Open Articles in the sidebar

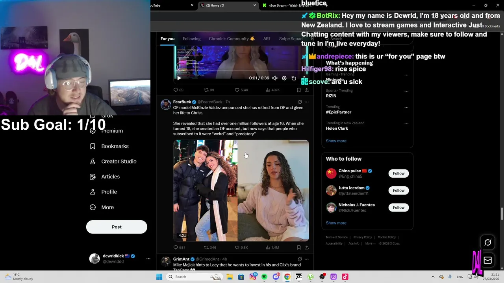pyautogui.click(x=105, y=177)
